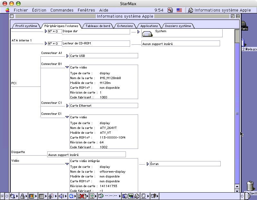The image size is (257, 200).
Task: Open the monitor color depth control strip module
Action: point(33,196)
